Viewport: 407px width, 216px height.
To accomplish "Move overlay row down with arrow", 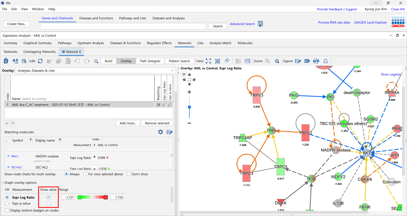I will (12, 123).
